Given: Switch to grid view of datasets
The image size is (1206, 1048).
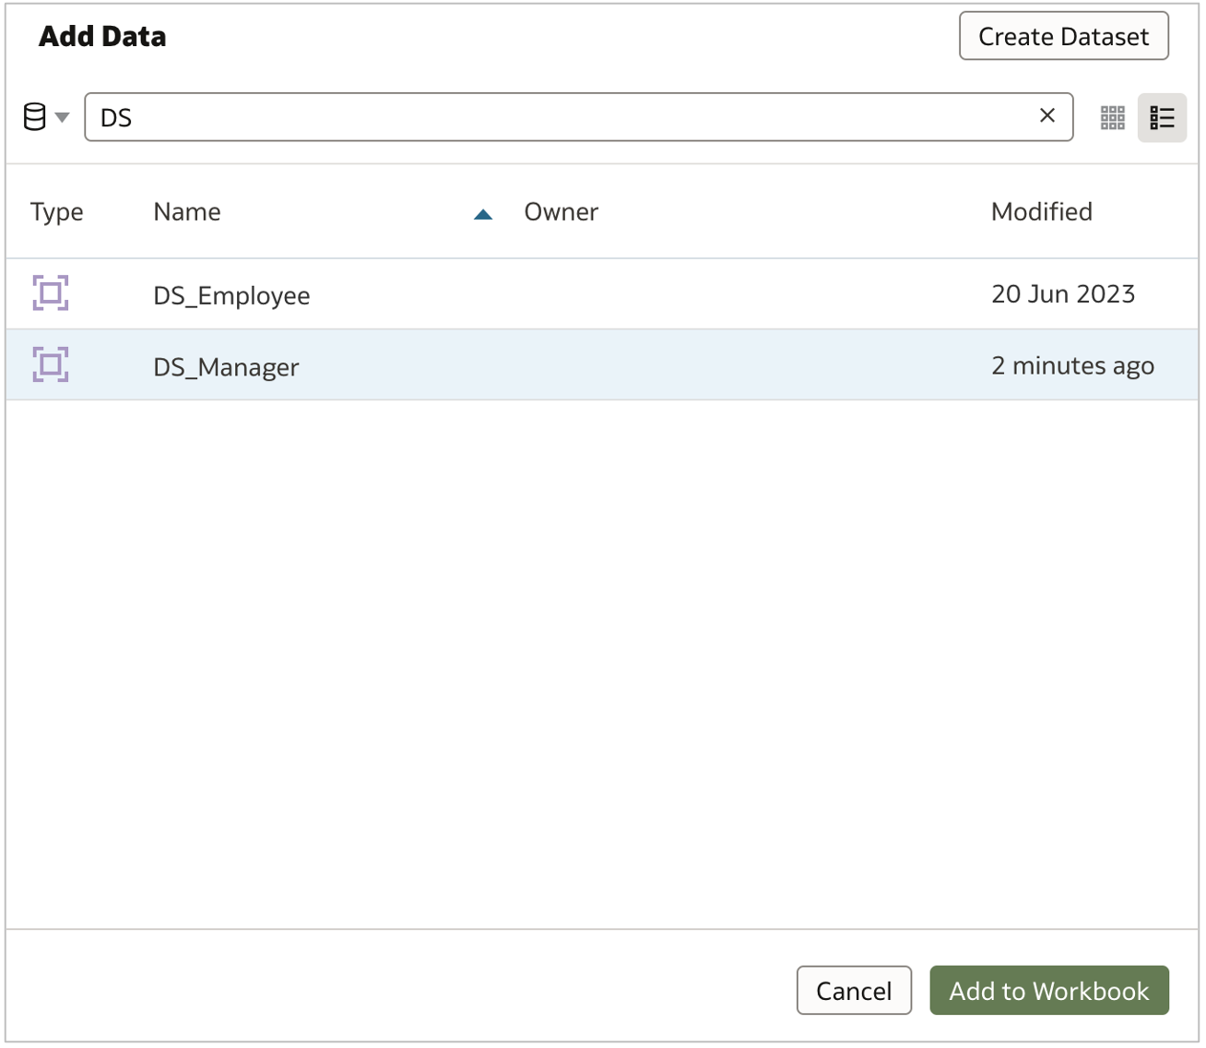Looking at the screenshot, I should click(1113, 117).
